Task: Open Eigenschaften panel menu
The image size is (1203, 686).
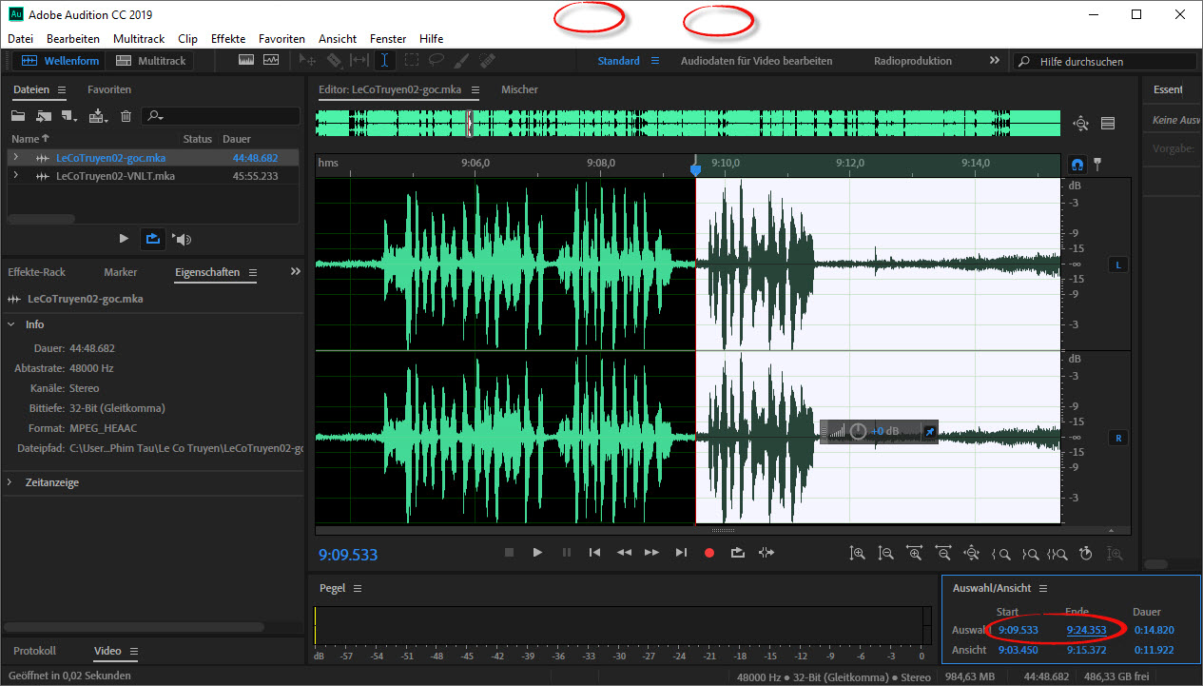Action: pos(252,272)
